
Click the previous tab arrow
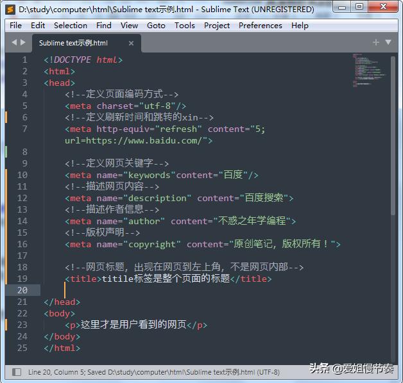(x=14, y=43)
